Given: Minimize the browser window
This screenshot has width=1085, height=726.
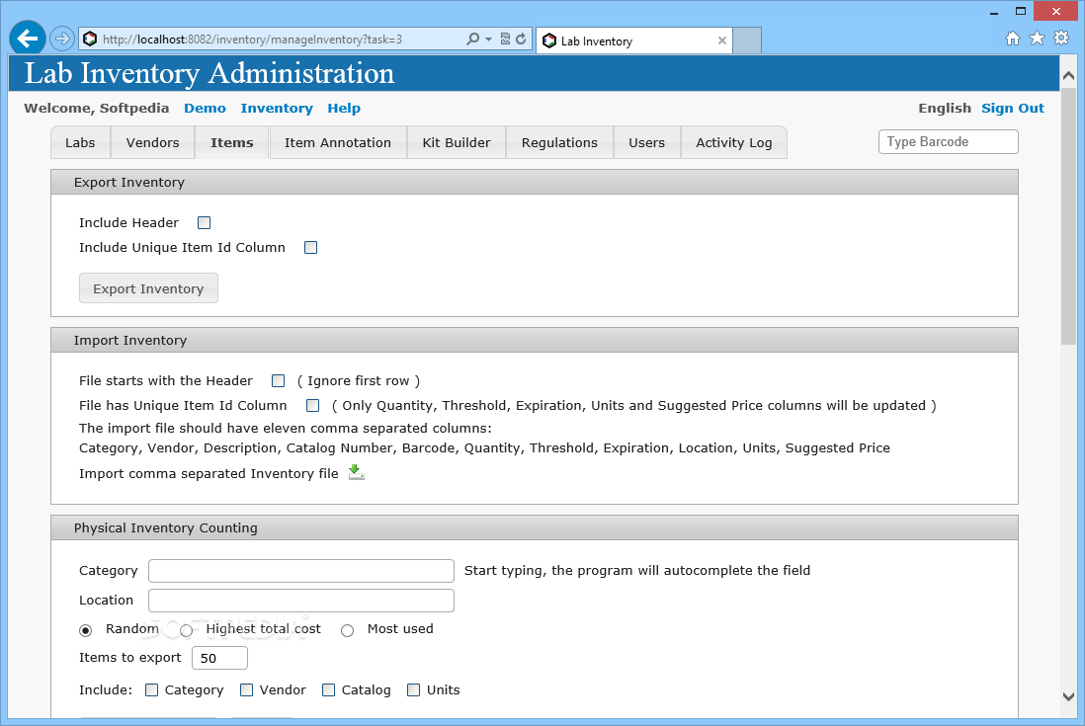Looking at the screenshot, I should tap(994, 12).
